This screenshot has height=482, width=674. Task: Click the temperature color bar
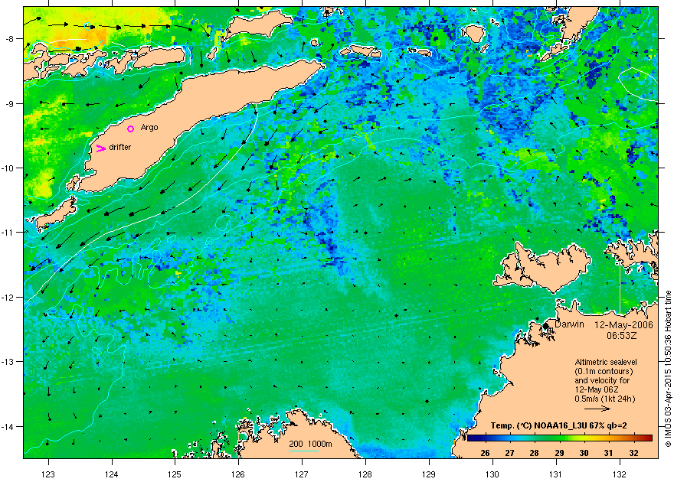click(x=559, y=438)
